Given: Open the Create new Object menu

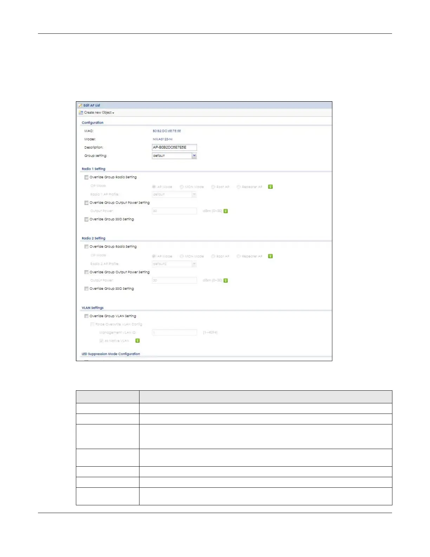Looking at the screenshot, I should (x=99, y=113).
